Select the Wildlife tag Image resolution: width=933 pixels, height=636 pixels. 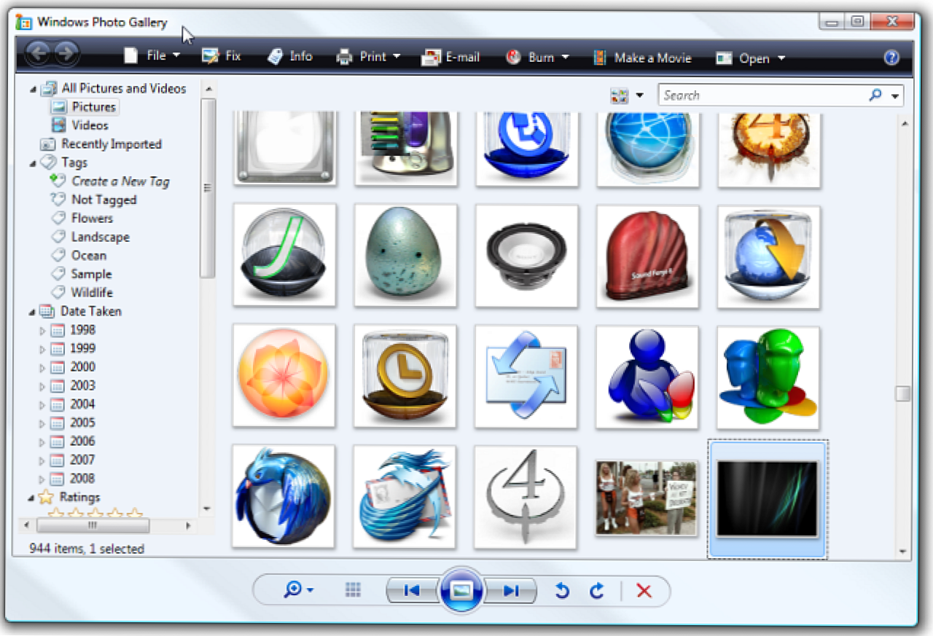point(82,292)
